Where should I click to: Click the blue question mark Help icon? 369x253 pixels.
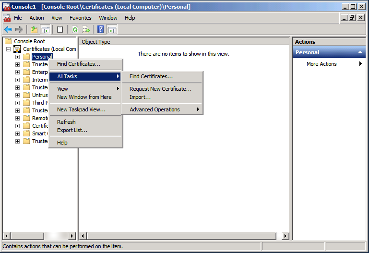pyautogui.click(x=101, y=30)
